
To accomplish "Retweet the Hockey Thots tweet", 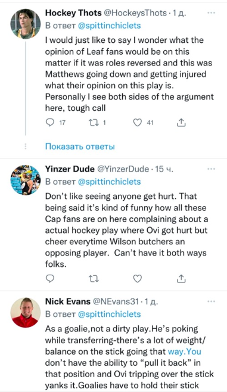I will [94, 123].
